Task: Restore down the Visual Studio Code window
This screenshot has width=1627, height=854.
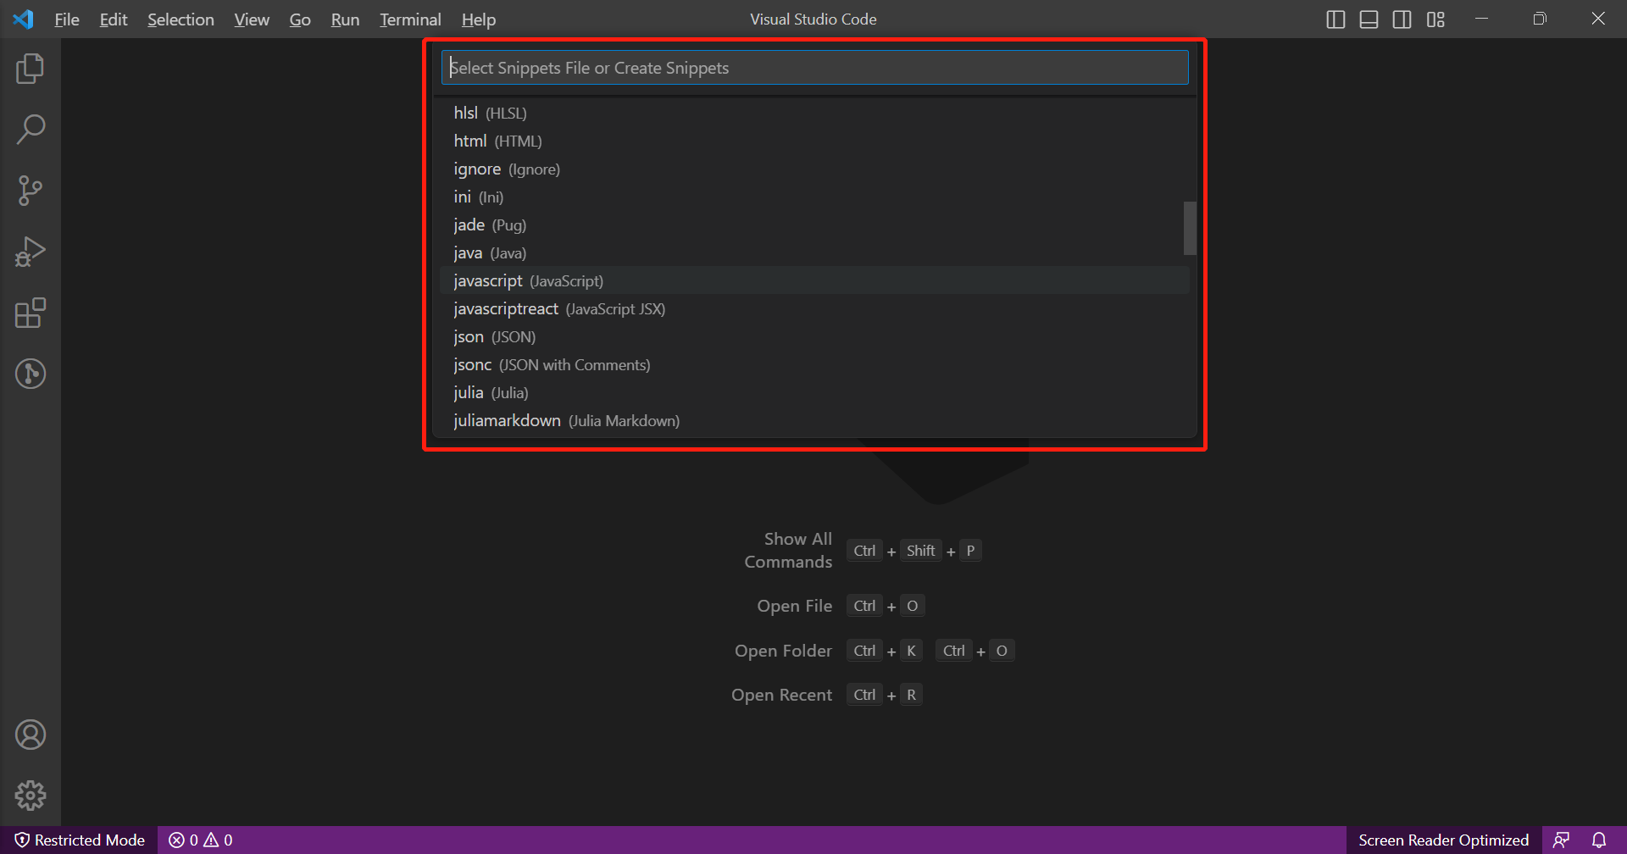Action: (1540, 19)
